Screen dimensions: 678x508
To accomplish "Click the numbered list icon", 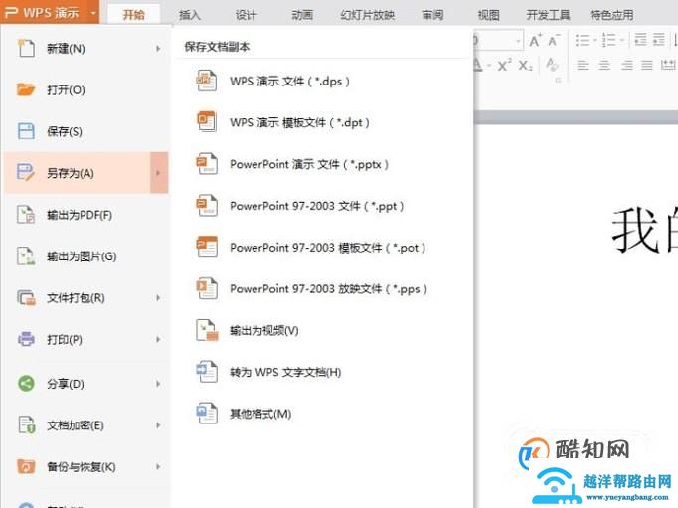I will coord(608,40).
